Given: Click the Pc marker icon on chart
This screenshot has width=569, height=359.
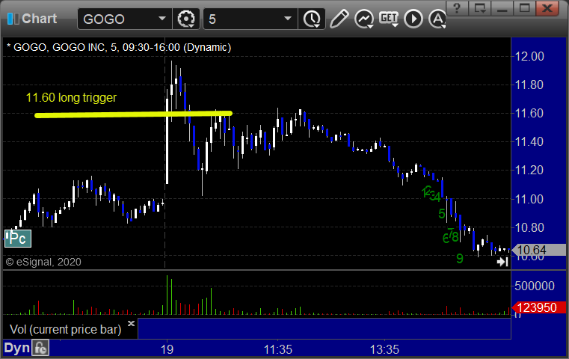Looking at the screenshot, I should pos(18,239).
